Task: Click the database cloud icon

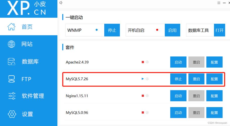Action: pyautogui.click(x=11, y=61)
